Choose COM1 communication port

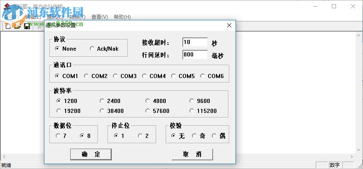pos(67,76)
